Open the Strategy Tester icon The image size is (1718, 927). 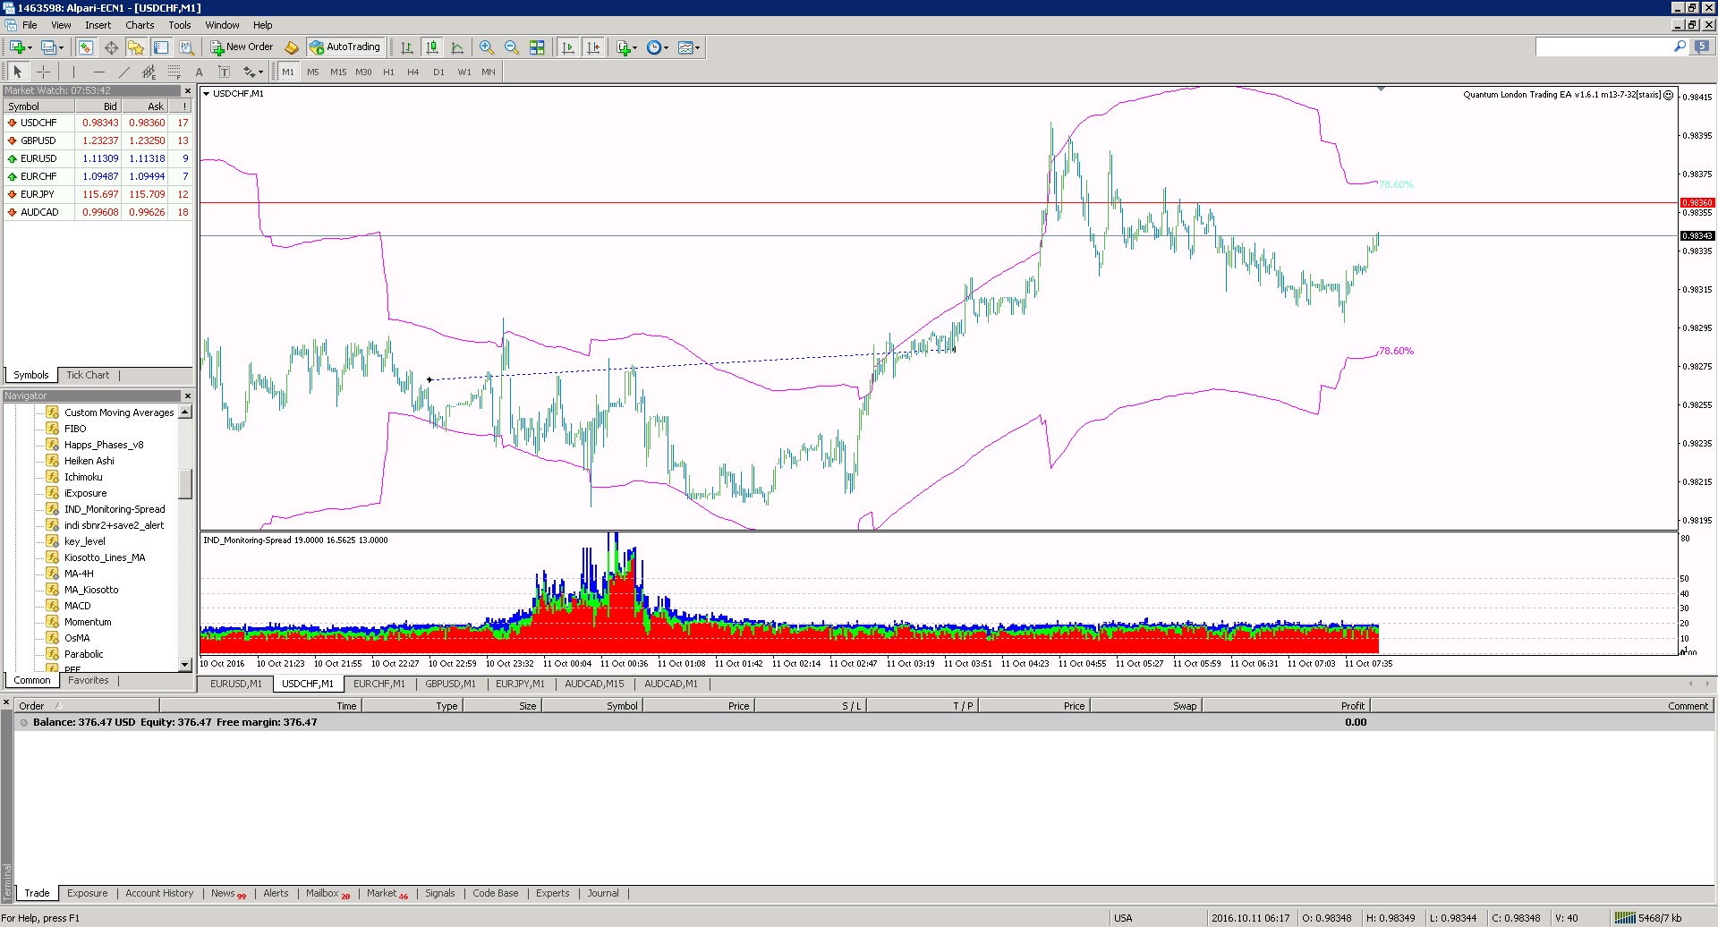tap(186, 47)
